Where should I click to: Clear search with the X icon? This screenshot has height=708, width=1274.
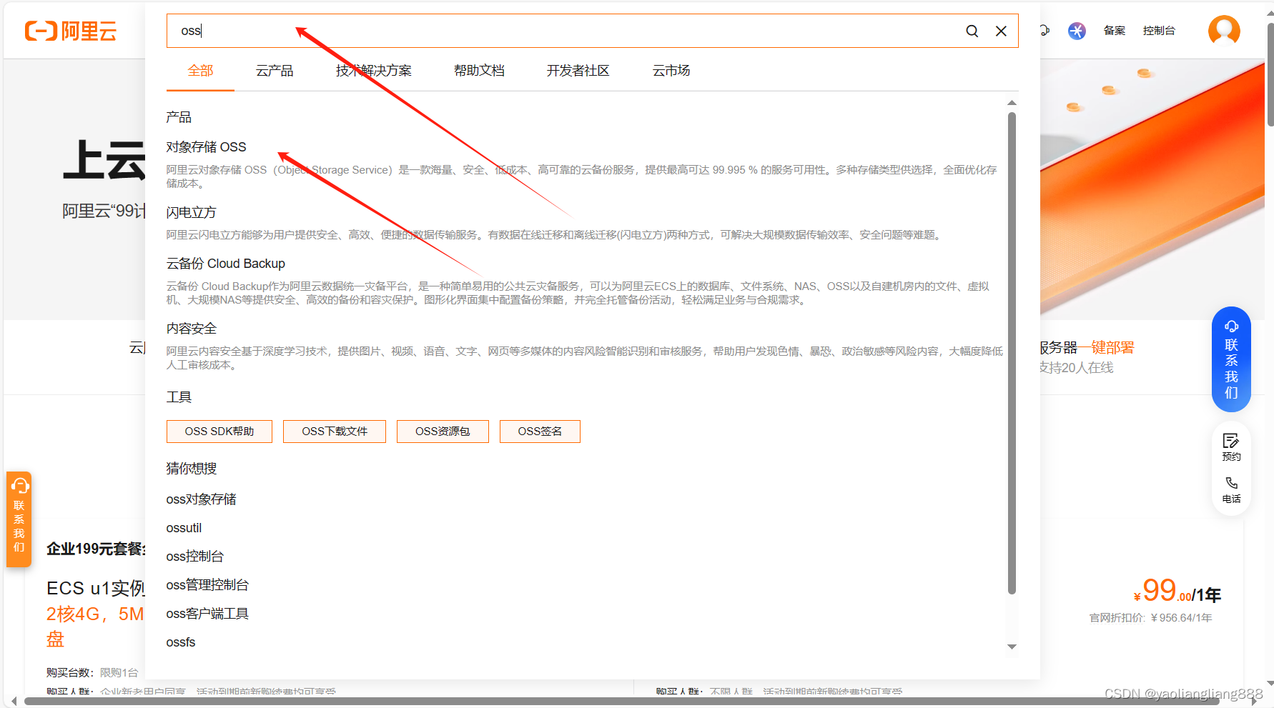click(x=1001, y=31)
